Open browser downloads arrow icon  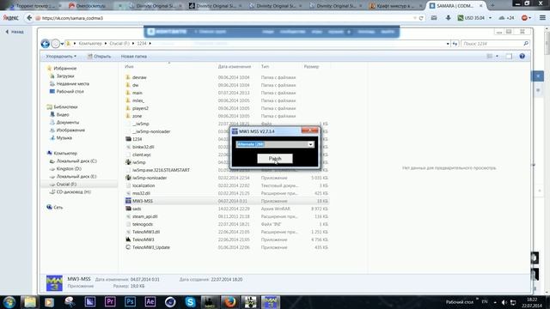pyautogui.click(x=448, y=18)
